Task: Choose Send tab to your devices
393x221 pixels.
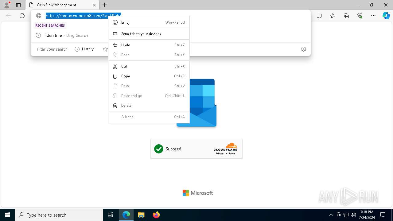Action: pos(149,34)
